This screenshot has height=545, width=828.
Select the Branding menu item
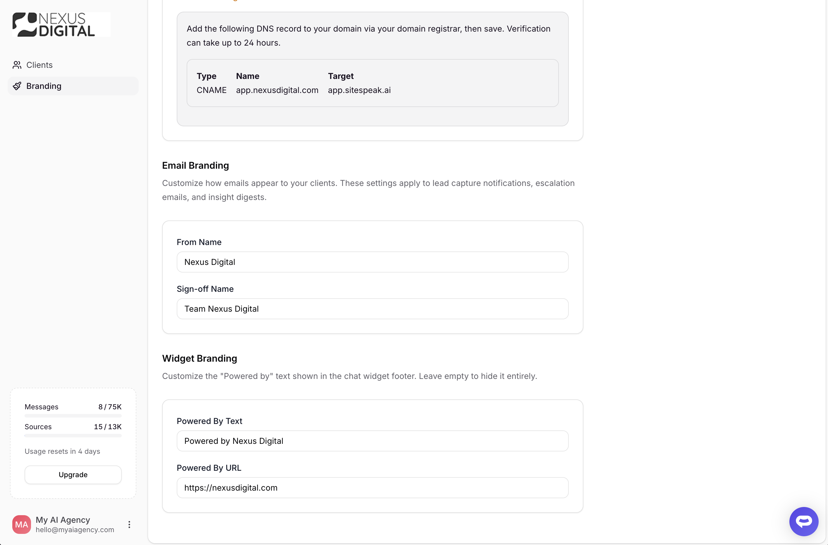click(x=44, y=86)
